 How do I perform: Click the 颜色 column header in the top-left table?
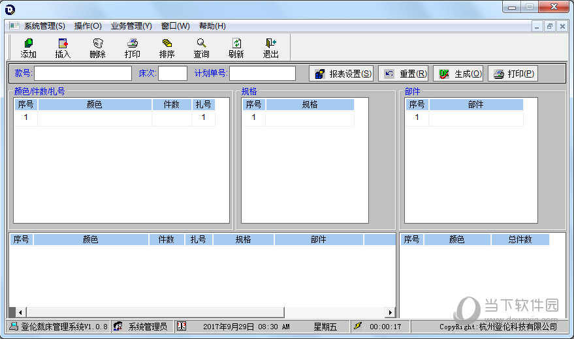pos(95,104)
